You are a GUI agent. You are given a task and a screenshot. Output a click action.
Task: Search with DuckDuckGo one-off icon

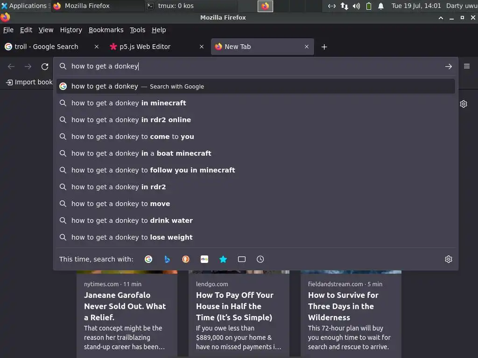coord(186,259)
